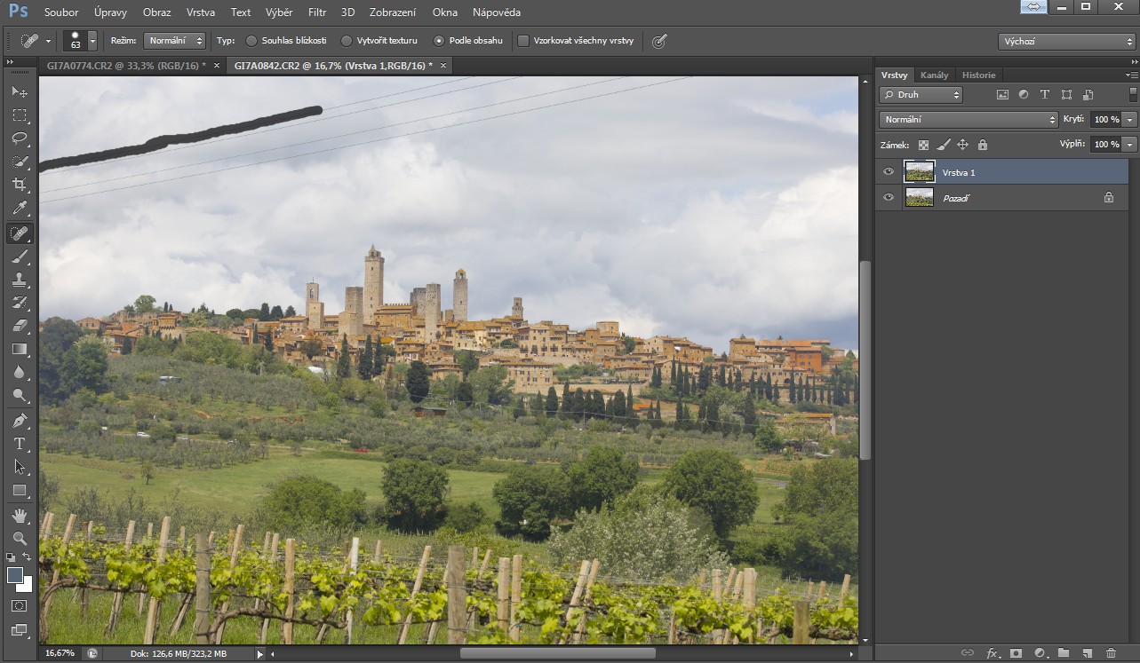Select the Zoom tool
This screenshot has height=663, width=1140.
click(20, 539)
